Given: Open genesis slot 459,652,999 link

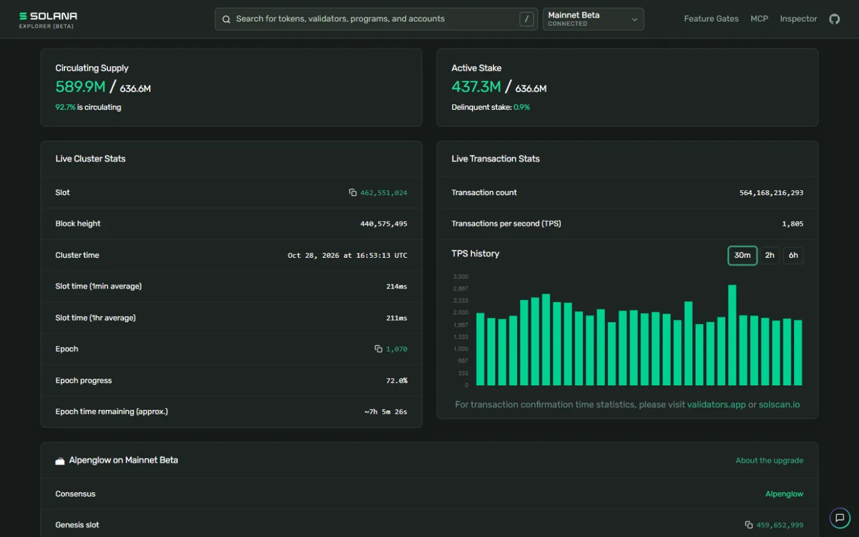Looking at the screenshot, I should pyautogui.click(x=780, y=525).
